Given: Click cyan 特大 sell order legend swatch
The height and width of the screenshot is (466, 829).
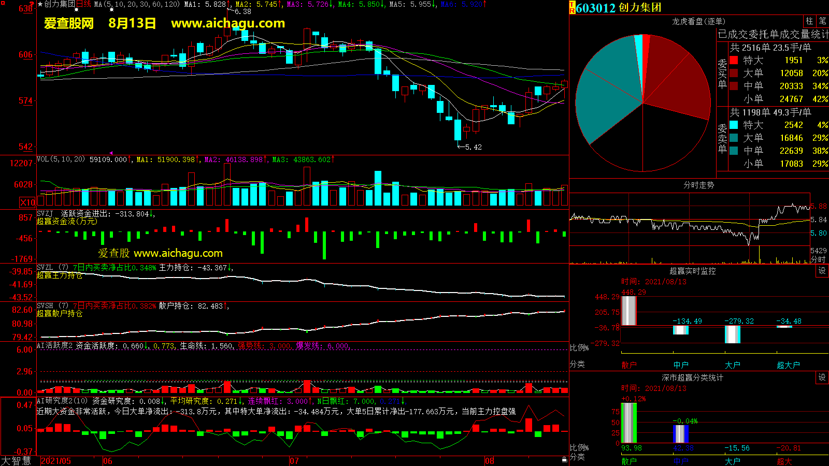Looking at the screenshot, I should click(x=734, y=125).
